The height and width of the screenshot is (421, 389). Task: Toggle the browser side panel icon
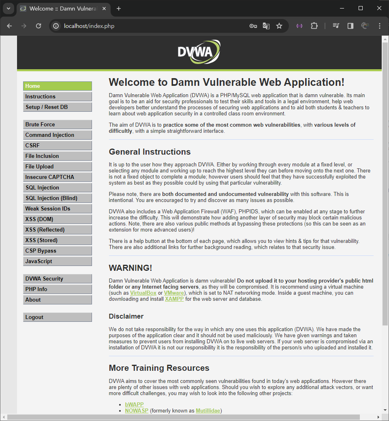[350, 26]
